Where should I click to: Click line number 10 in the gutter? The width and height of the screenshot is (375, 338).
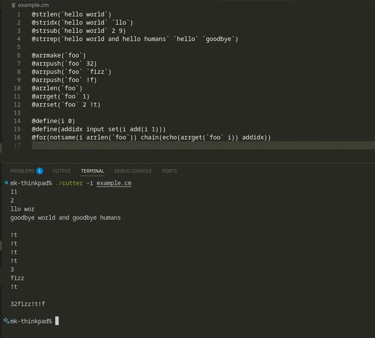(x=17, y=88)
